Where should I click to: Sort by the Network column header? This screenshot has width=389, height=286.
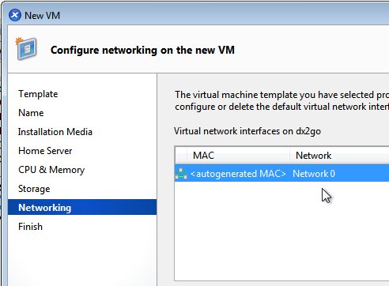pos(339,156)
